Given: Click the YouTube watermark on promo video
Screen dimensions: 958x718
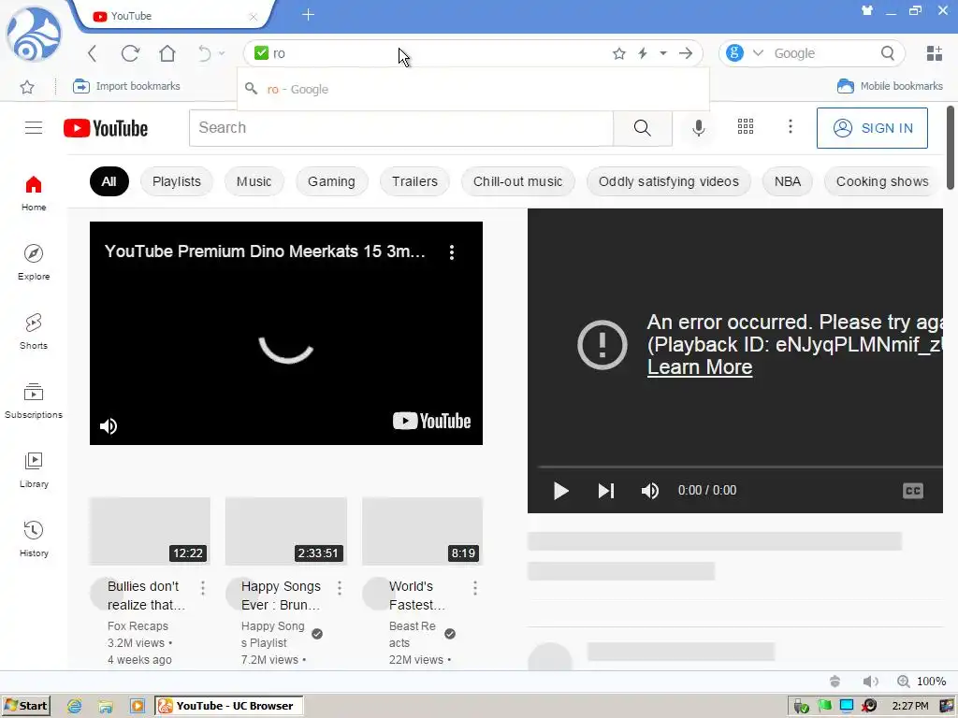Looking at the screenshot, I should click(431, 421).
